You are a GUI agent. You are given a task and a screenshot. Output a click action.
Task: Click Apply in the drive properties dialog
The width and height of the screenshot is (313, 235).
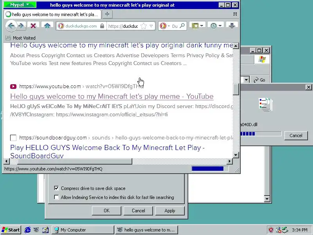[170, 211]
